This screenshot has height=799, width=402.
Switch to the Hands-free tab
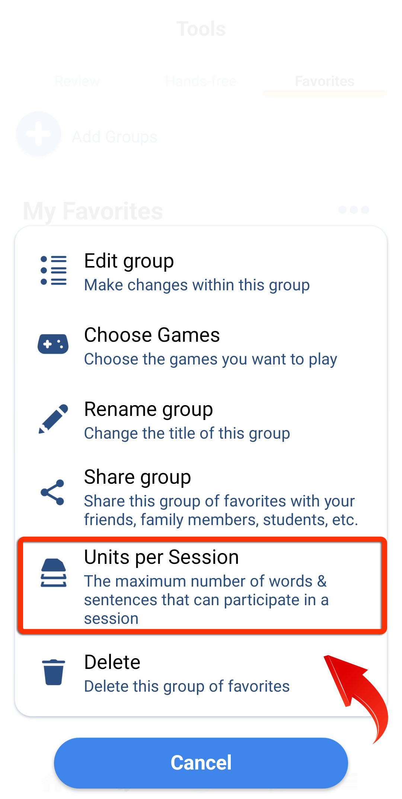tap(201, 81)
